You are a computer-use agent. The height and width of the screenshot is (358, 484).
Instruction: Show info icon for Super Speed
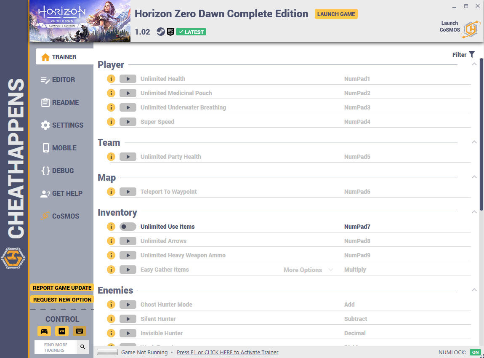click(111, 122)
